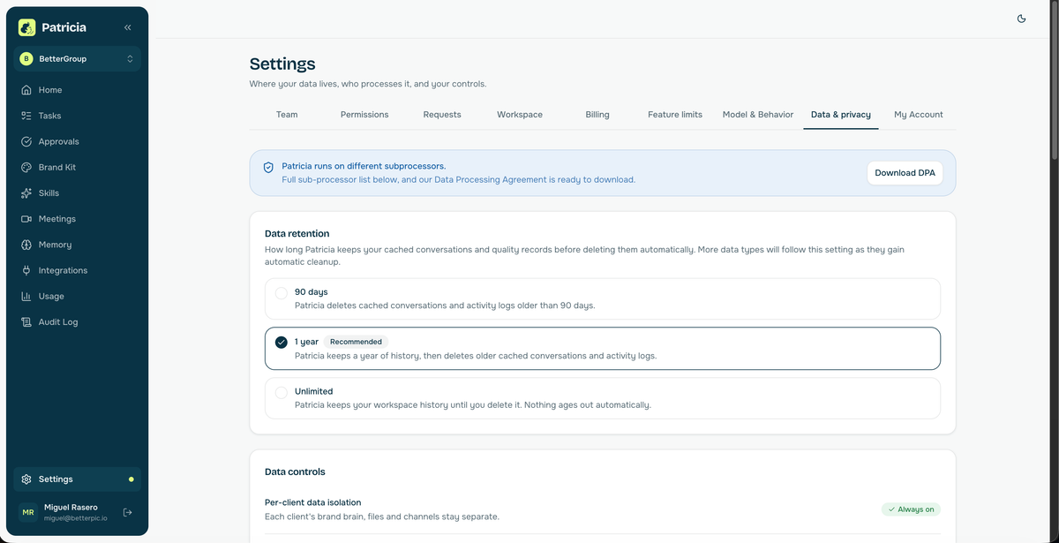Download the DPA document

[x=905, y=173]
